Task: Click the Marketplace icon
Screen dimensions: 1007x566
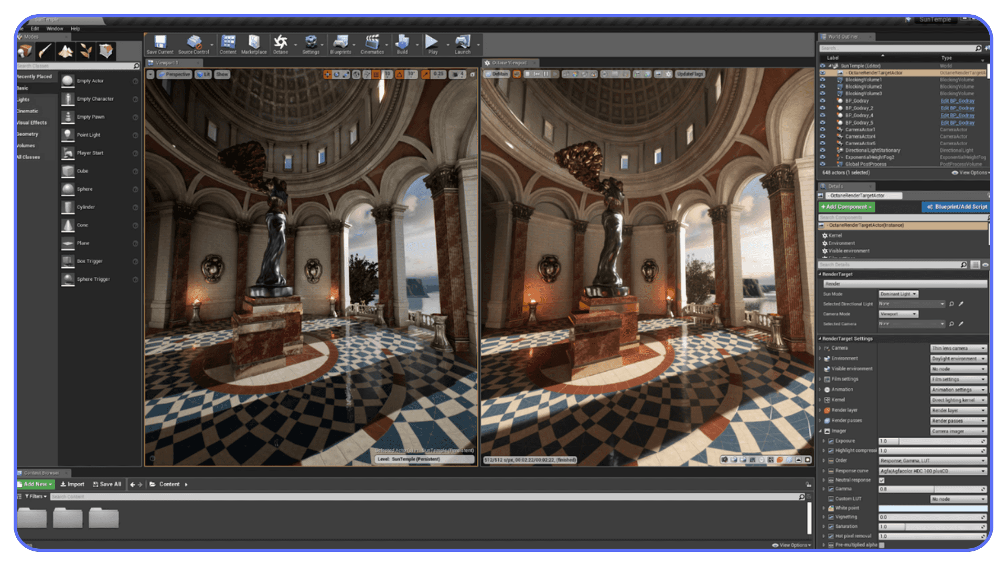Action: pyautogui.click(x=253, y=45)
